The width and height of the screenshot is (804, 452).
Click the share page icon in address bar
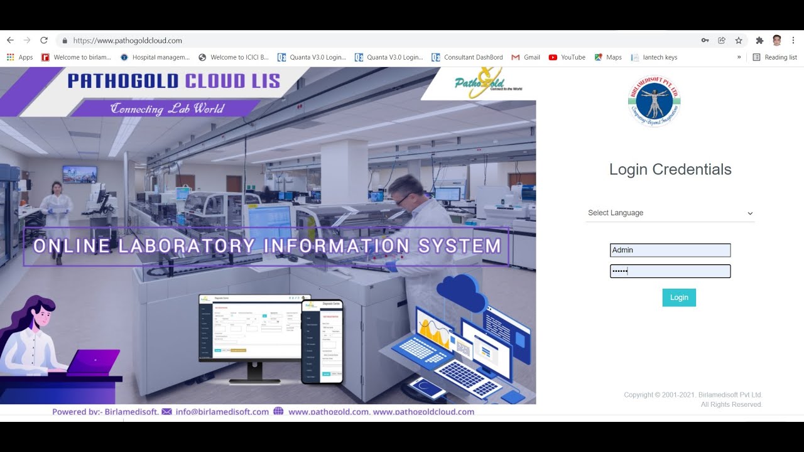pos(722,40)
